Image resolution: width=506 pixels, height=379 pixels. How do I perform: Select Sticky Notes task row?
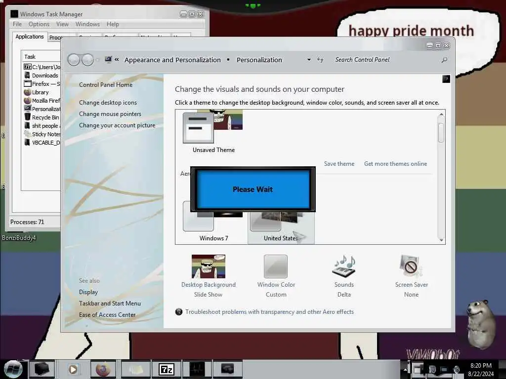tap(42, 134)
